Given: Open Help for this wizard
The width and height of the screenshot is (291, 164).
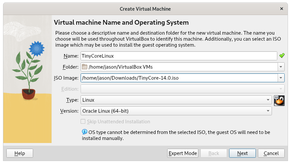Looking at the screenshot, I should click(20, 153).
